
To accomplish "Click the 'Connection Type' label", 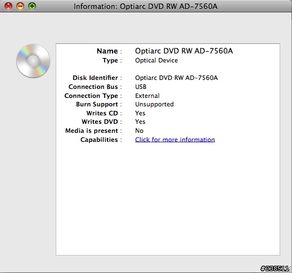I will pyautogui.click(x=91, y=96).
